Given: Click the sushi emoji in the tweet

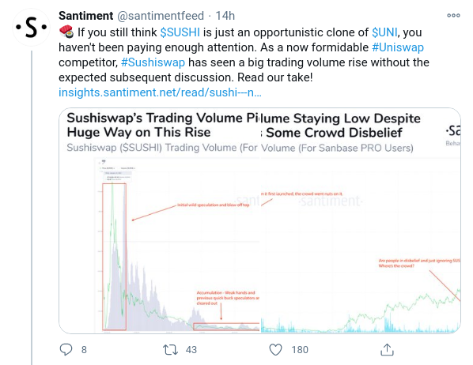Looking at the screenshot, I should click(x=66, y=32).
